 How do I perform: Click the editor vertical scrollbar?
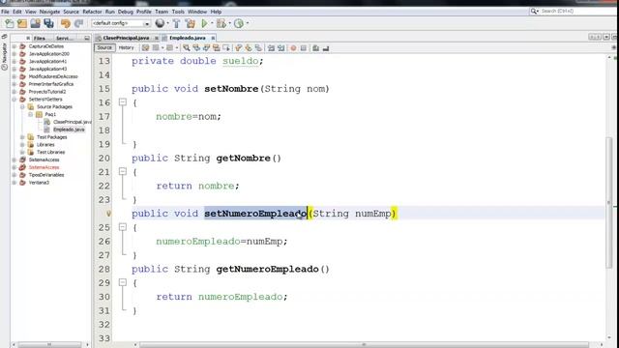pos(609,203)
